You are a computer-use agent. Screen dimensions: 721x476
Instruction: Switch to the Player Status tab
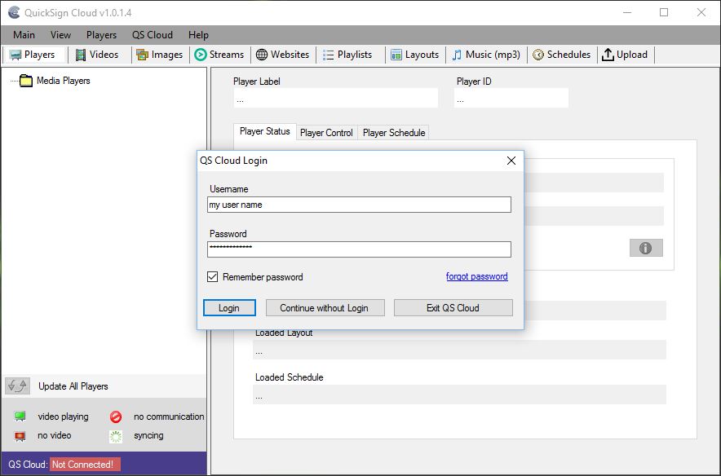click(x=265, y=131)
